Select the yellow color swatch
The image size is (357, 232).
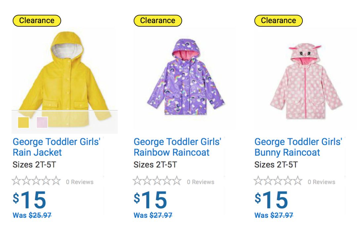click(23, 122)
